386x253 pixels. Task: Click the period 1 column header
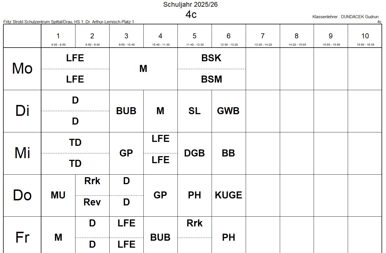pos(58,36)
